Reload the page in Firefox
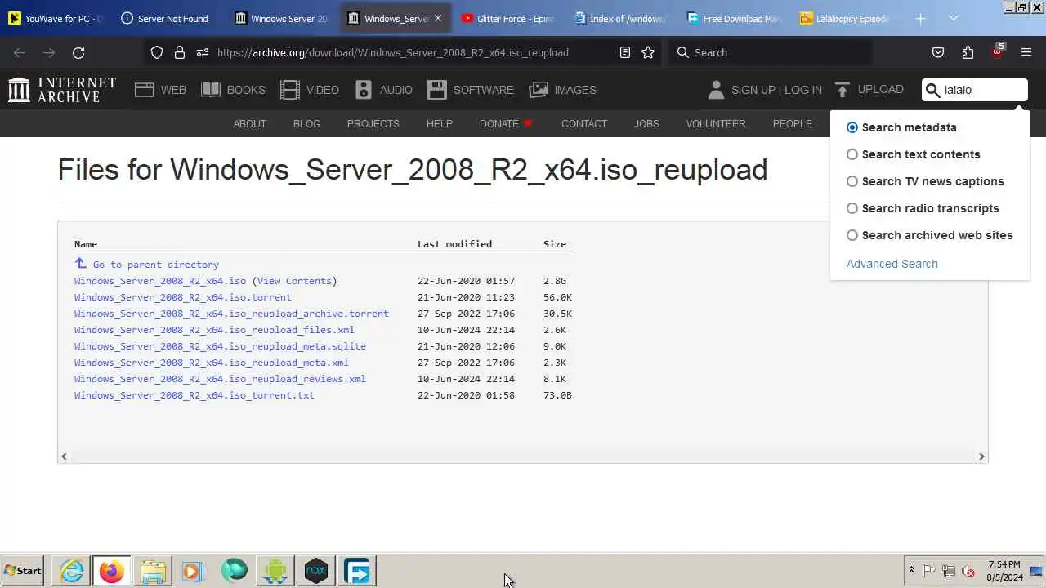1046x588 pixels. 78,52
